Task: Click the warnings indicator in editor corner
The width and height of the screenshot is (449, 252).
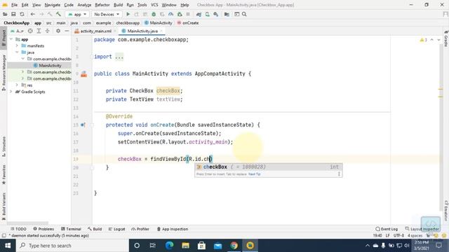Action: 424,40
